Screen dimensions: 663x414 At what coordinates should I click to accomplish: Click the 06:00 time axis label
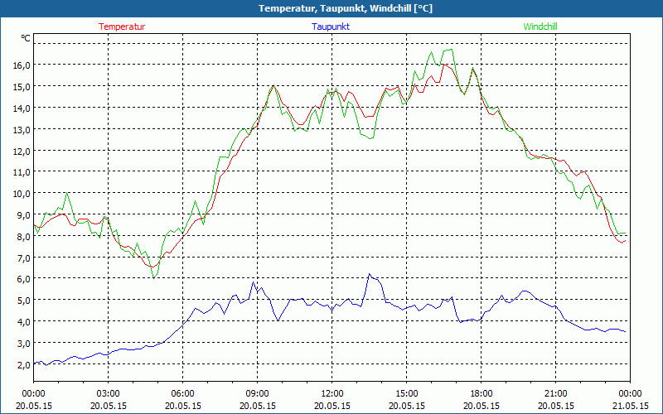point(182,394)
